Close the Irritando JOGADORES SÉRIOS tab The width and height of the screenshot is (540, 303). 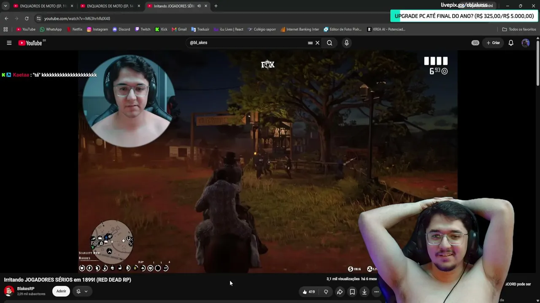point(206,6)
